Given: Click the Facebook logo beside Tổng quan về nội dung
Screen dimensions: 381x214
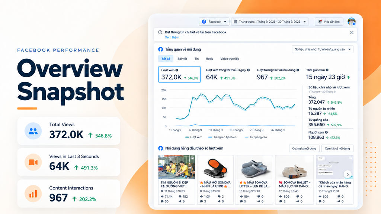Looking at the screenshot, I should (x=161, y=49).
